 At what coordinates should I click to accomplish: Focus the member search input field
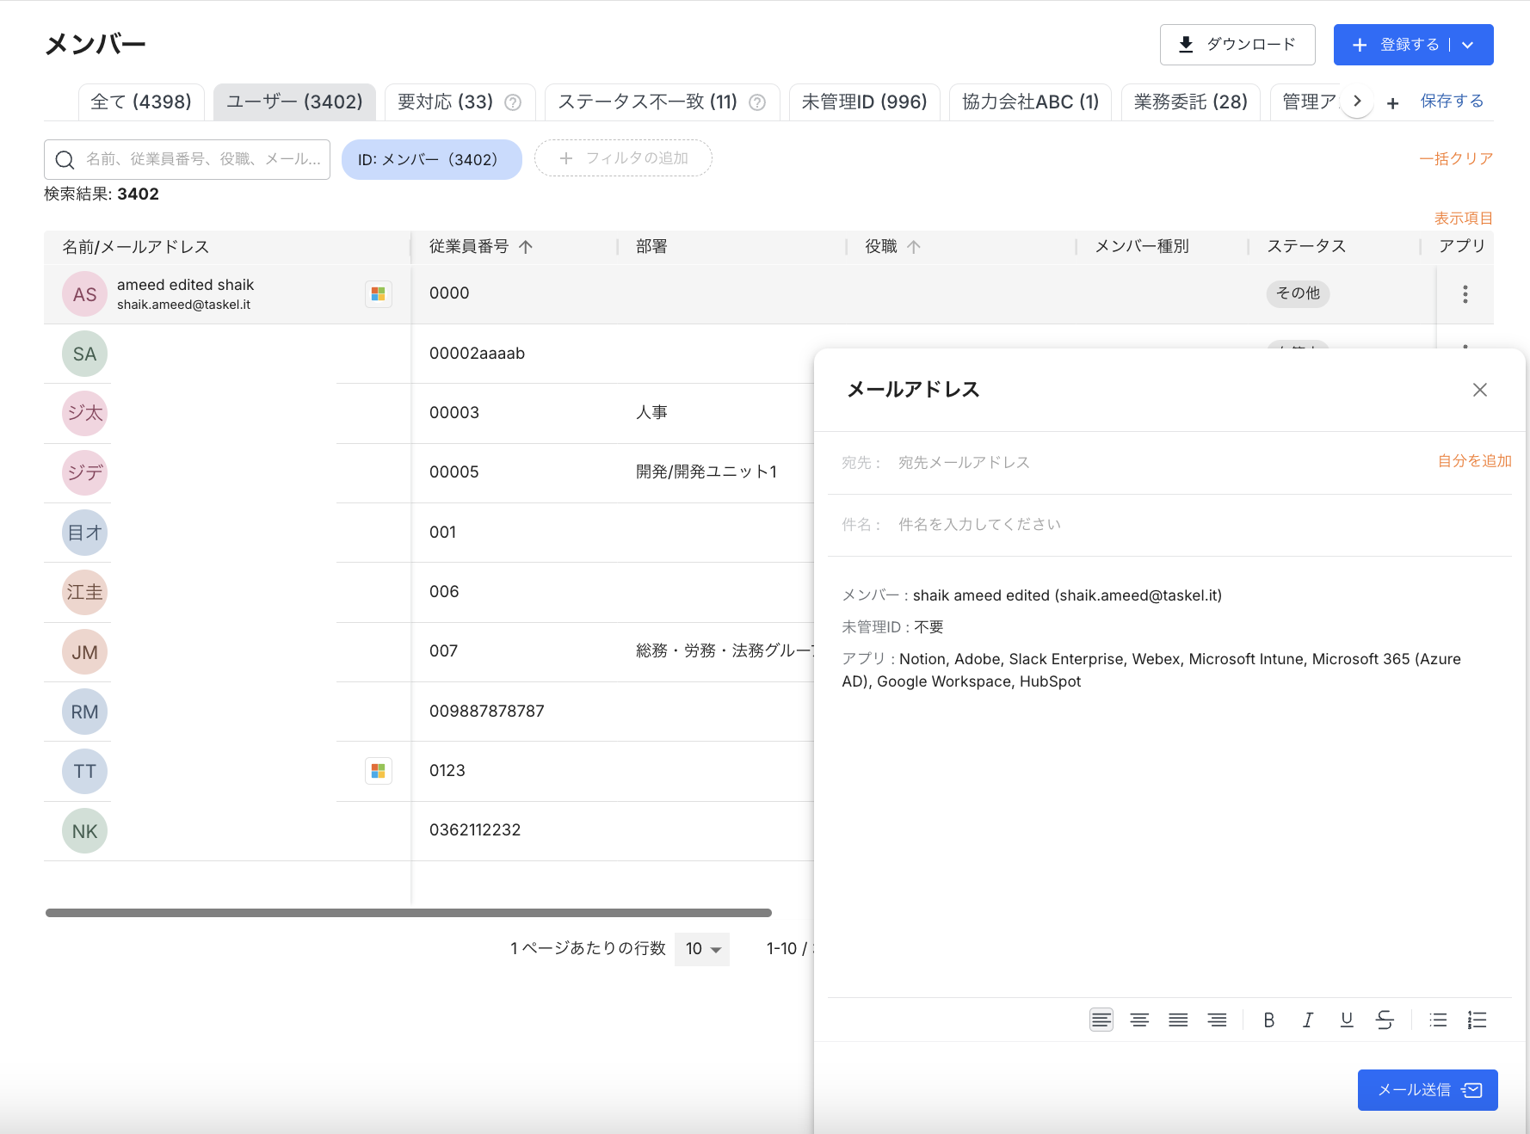(x=202, y=159)
